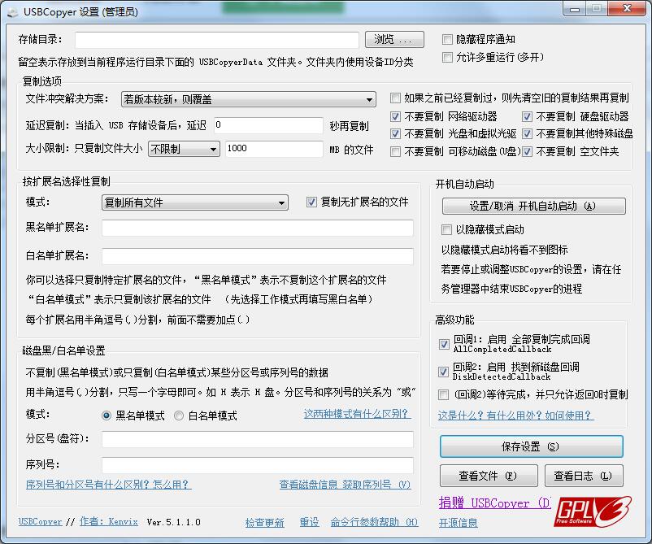Disable 不要复制 网络驱动器 checkbox
The width and height of the screenshot is (652, 544).
tap(398, 115)
